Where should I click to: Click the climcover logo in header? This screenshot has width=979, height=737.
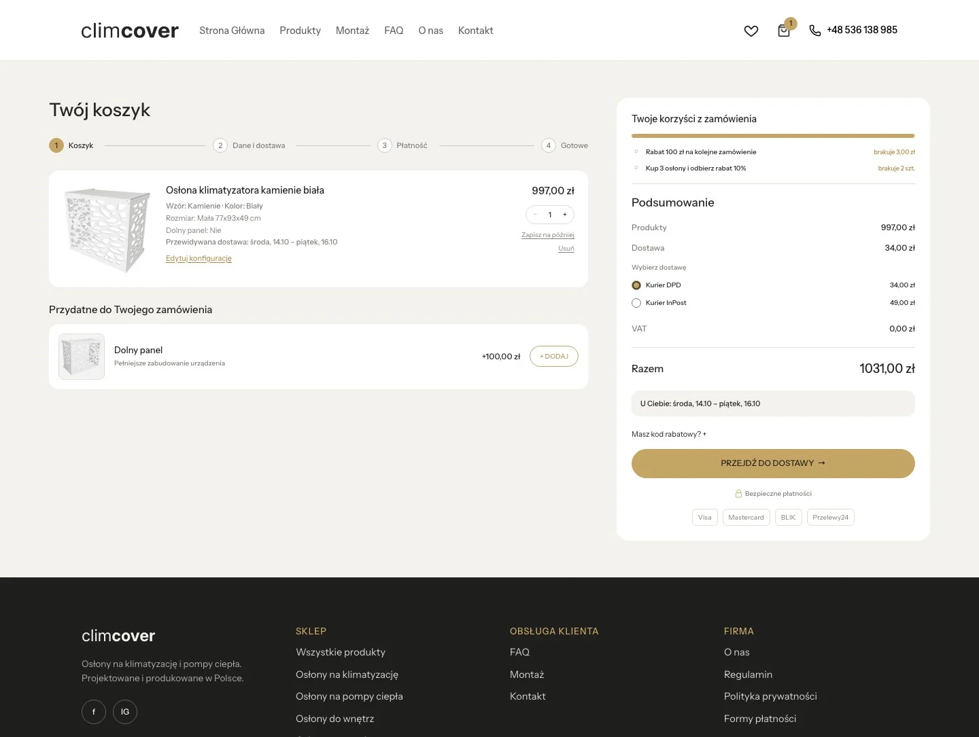tap(130, 31)
